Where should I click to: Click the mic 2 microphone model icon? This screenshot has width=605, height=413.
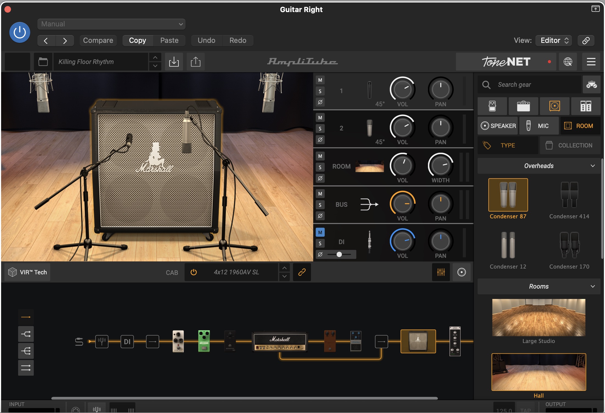click(369, 128)
